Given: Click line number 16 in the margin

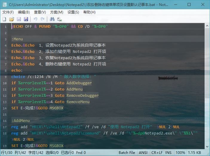Looking at the screenshot, I should click(x=5, y=121).
